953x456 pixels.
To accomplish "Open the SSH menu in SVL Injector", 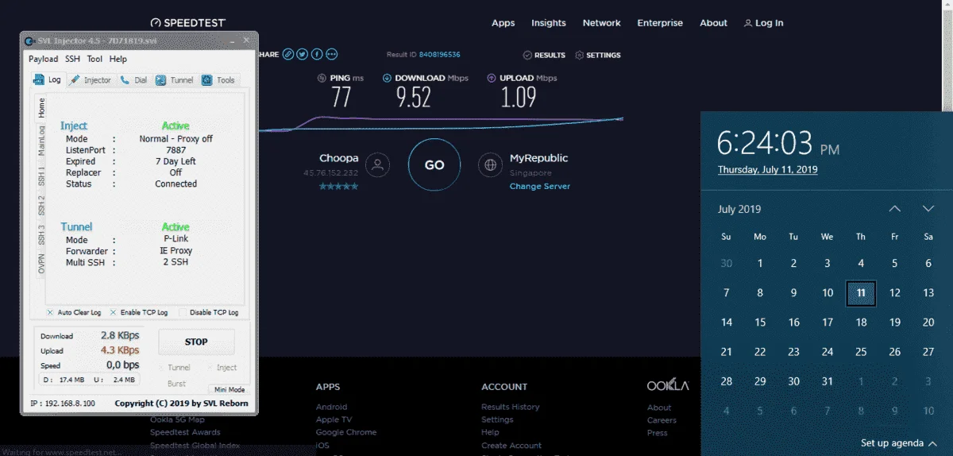I will coord(72,59).
